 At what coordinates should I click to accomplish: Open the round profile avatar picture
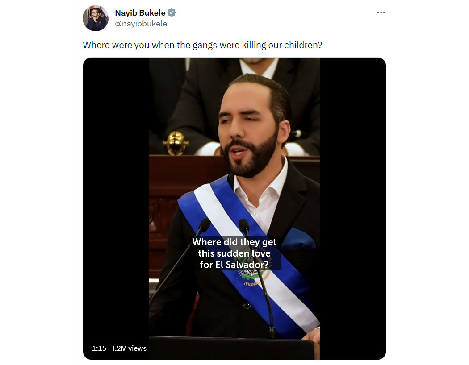click(96, 18)
